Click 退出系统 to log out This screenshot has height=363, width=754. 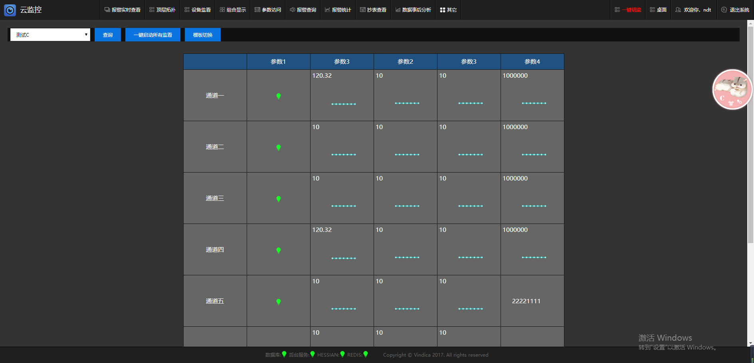coord(735,10)
